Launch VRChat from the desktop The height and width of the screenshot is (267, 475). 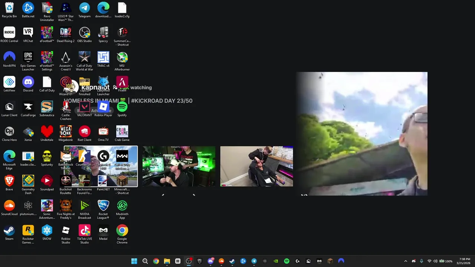coord(28,35)
